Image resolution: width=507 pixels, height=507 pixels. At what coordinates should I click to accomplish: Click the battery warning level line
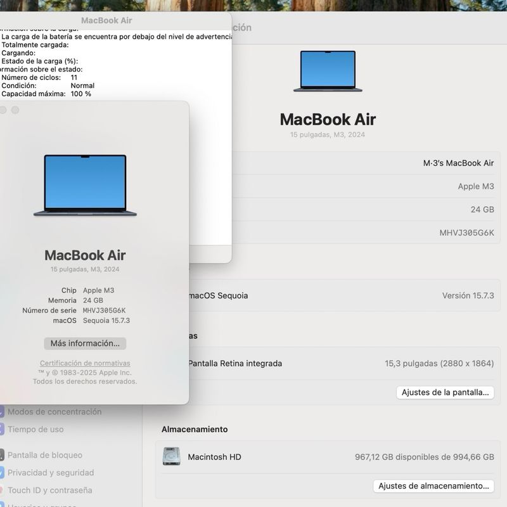tap(117, 37)
